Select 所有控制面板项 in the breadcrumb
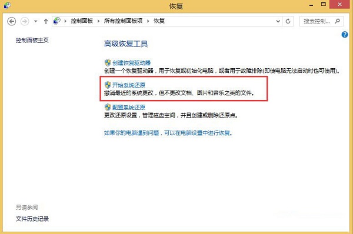Viewport: 353px width, 234px height. [x=123, y=21]
